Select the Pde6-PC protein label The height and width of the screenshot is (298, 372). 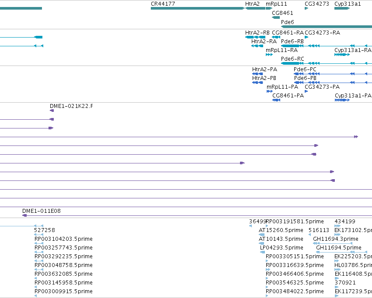[305, 69]
